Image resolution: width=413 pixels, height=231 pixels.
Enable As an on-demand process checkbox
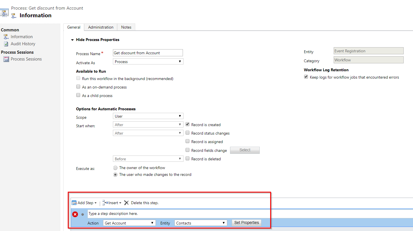tap(78, 87)
